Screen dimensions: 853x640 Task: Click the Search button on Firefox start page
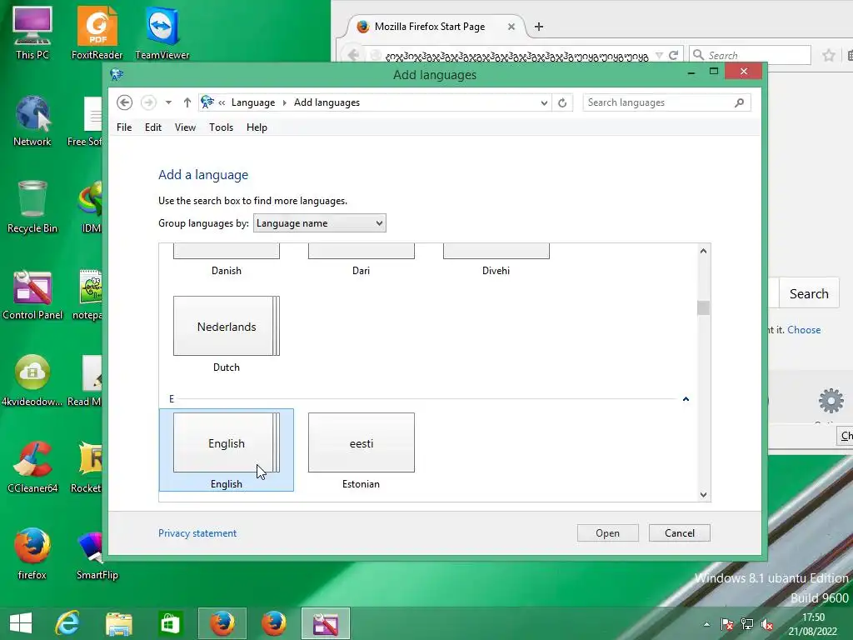pos(809,294)
